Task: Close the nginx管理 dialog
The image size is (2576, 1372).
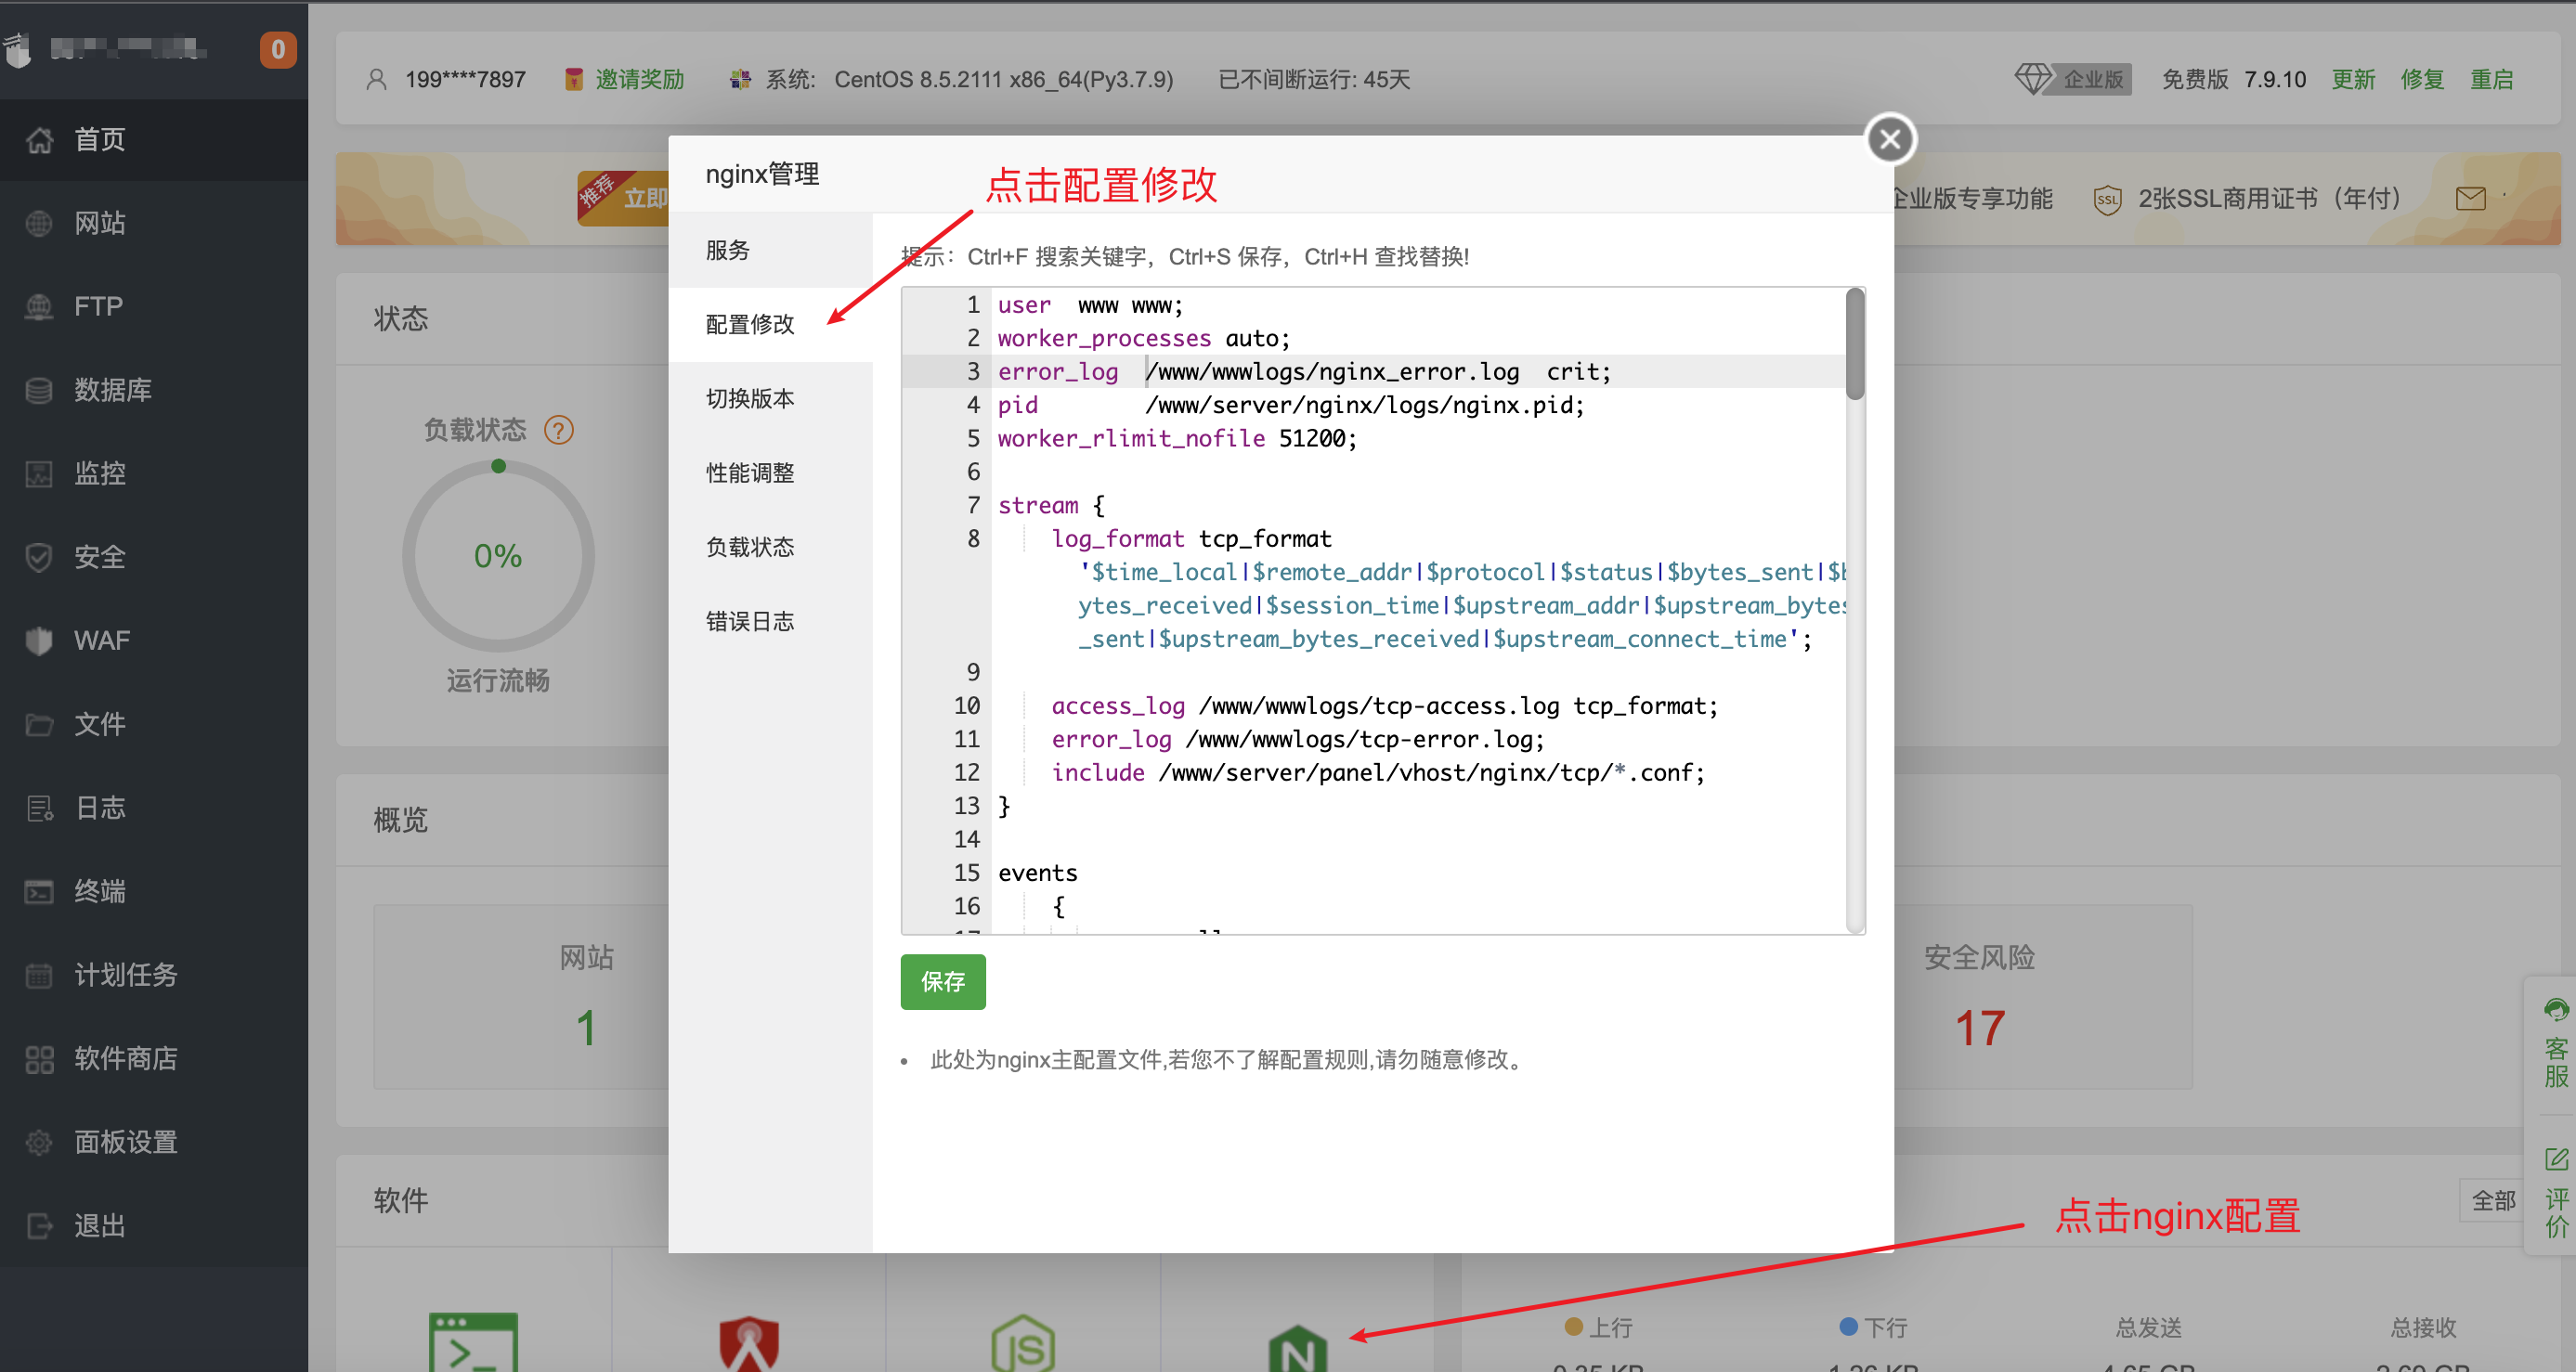Action: click(x=1889, y=139)
